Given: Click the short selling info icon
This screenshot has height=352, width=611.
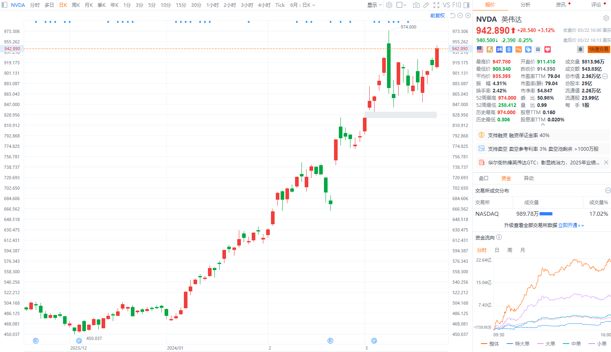Looking at the screenshot, I should 481,149.
